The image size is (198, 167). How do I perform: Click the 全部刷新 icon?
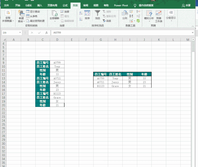tap(55, 13)
